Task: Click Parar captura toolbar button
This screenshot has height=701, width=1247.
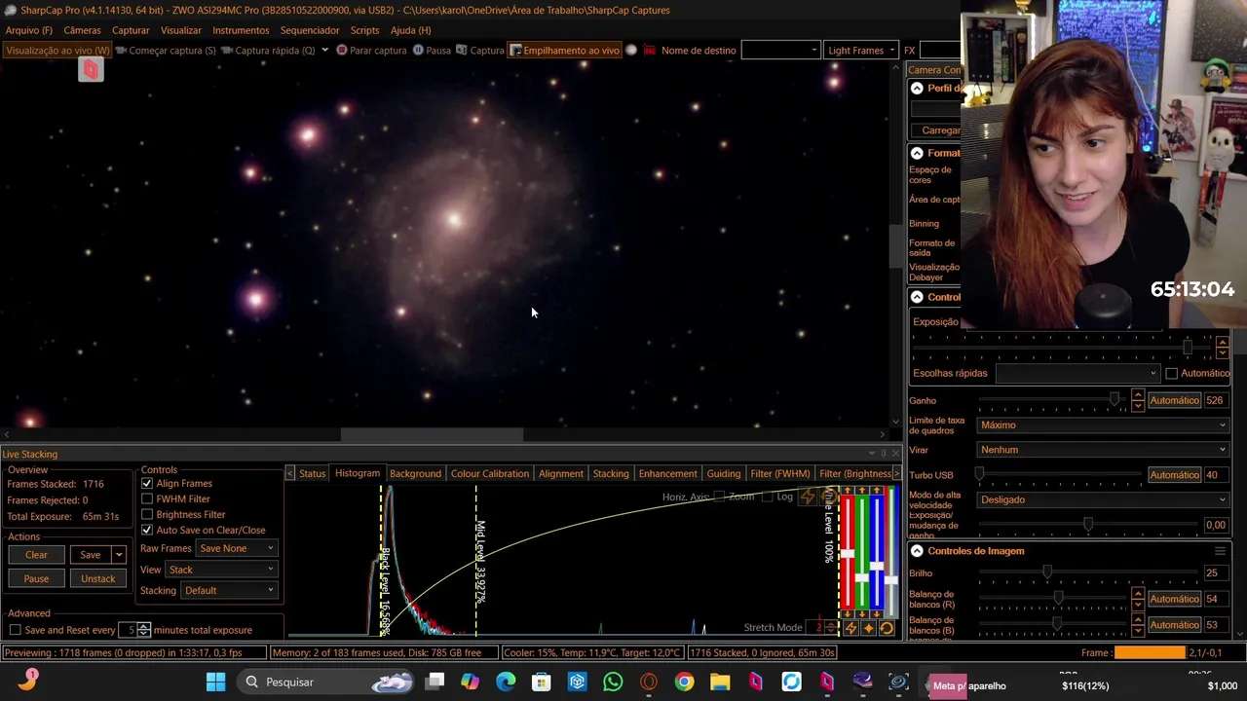Action: point(371,51)
